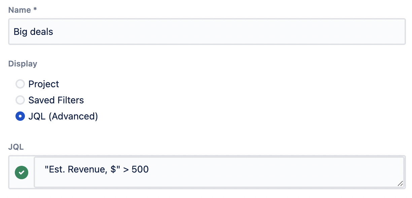Click the JQL (Advanced) option label
Viewport: 412px width, 198px height.
[x=63, y=116]
